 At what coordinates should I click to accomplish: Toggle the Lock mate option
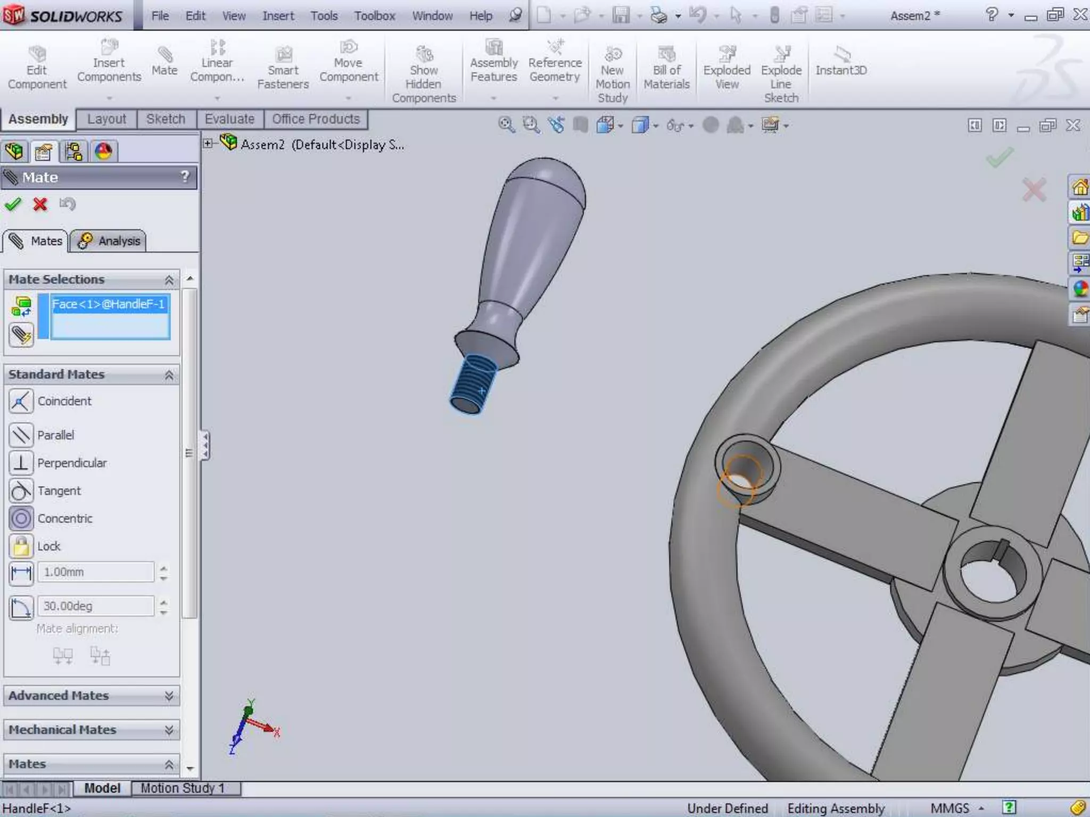click(x=21, y=546)
